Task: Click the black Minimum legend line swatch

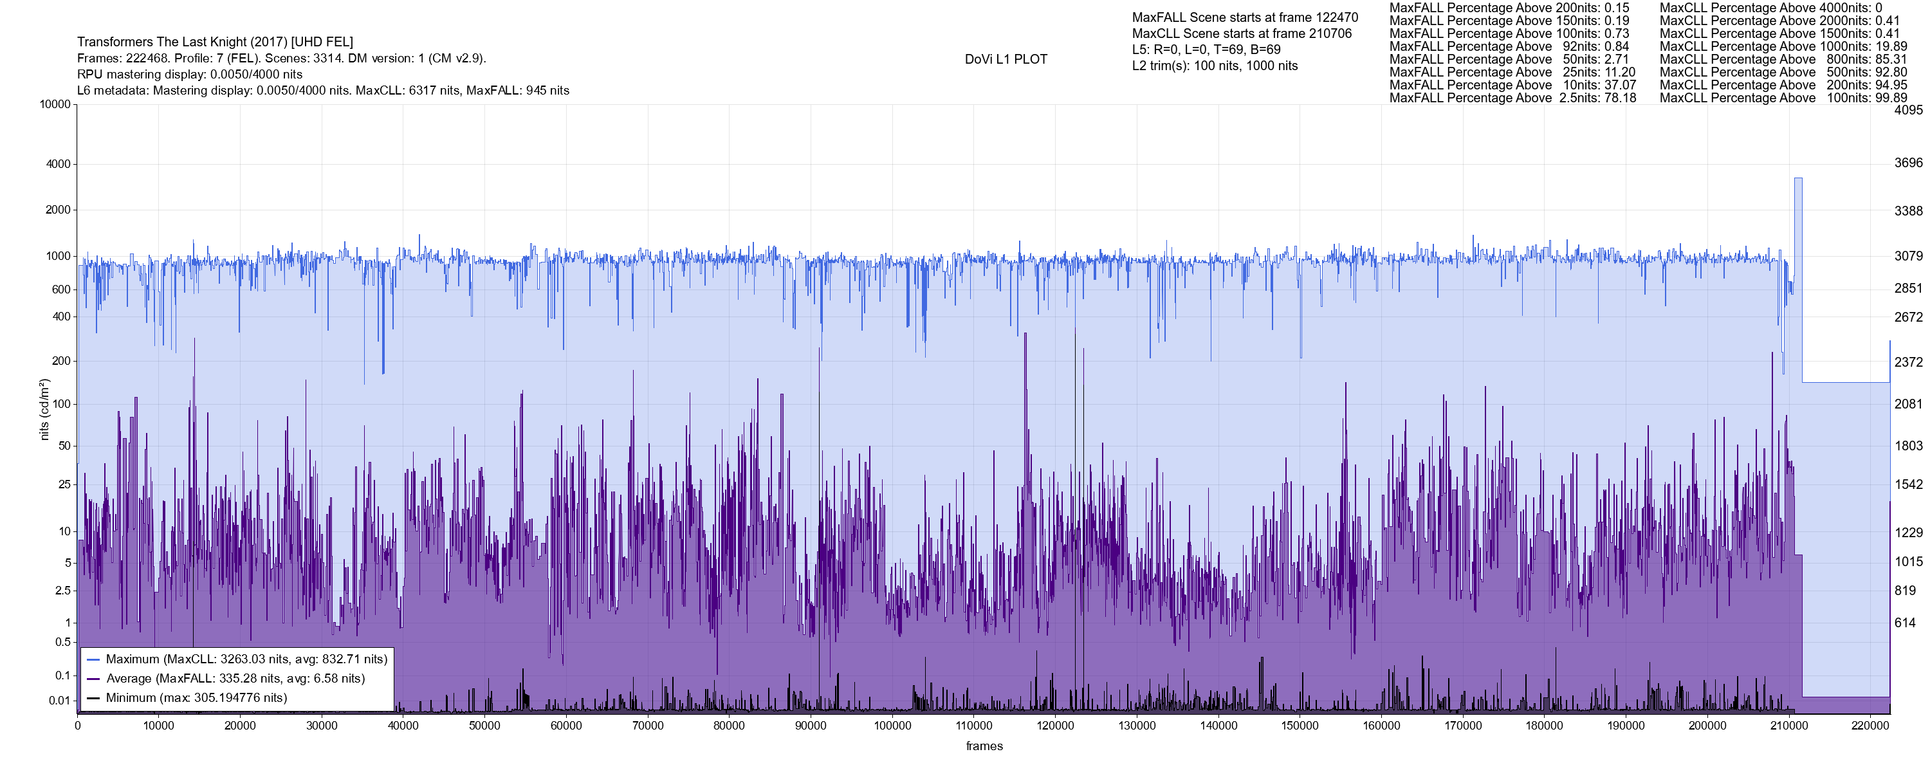Action: tap(93, 698)
